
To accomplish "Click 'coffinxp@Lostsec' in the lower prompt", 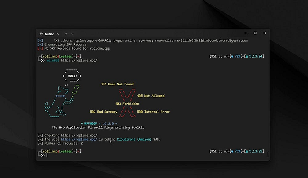I will coord(57,151).
